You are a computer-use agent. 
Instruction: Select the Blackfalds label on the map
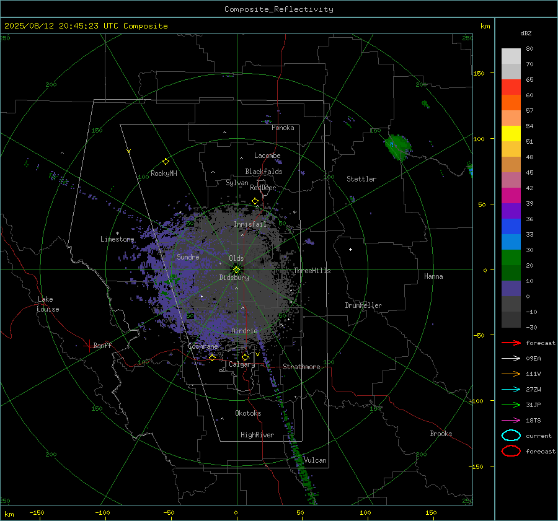(263, 172)
